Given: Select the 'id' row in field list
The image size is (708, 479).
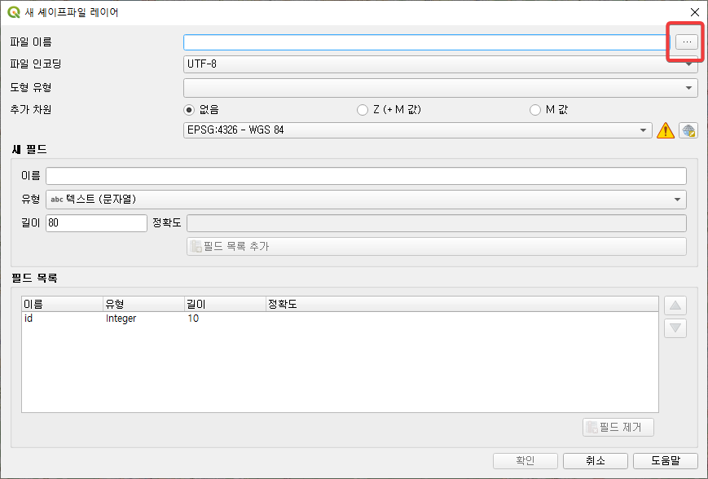Looking at the screenshot, I should [x=163, y=319].
